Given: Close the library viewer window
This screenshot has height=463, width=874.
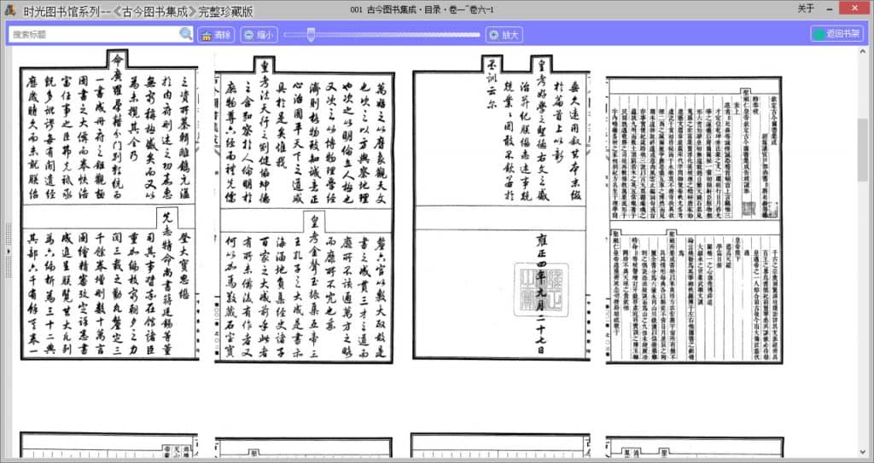Looking at the screenshot, I should [854, 9].
